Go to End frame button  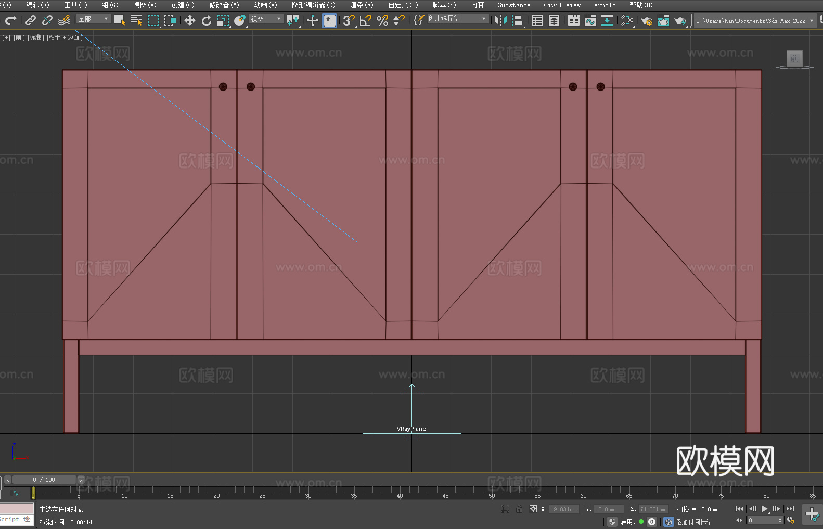click(790, 509)
